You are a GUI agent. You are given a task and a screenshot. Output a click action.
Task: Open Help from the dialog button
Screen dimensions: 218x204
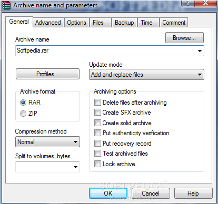coord(193,193)
